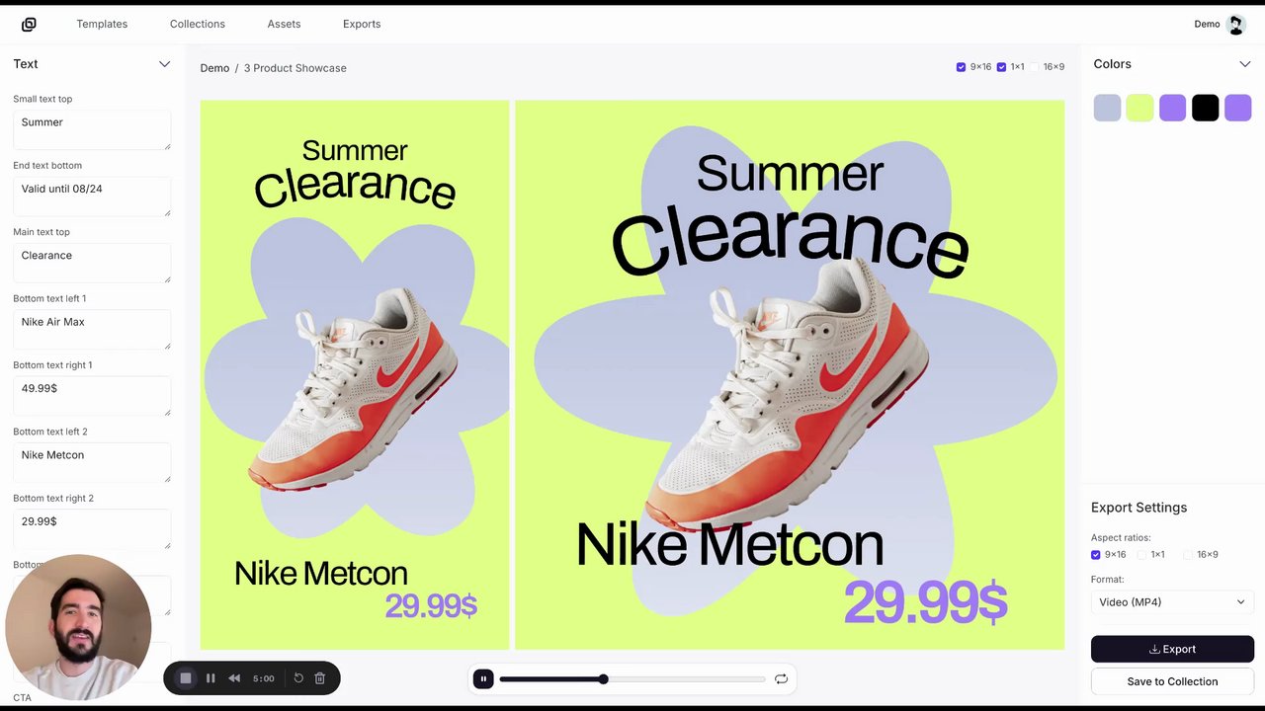Edit the 'Nike Air Max' text field
This screenshot has width=1265, height=711.
pos(92,330)
